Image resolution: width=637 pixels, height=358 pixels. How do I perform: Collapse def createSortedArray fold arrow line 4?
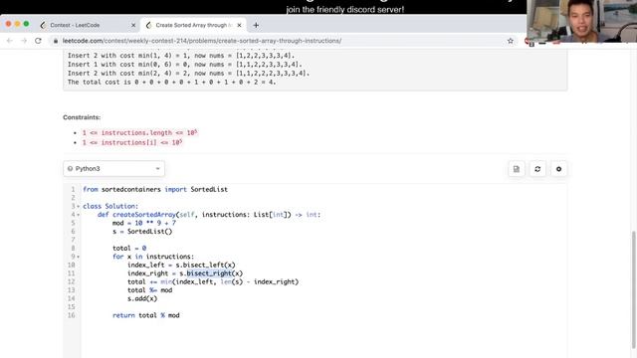(x=79, y=215)
